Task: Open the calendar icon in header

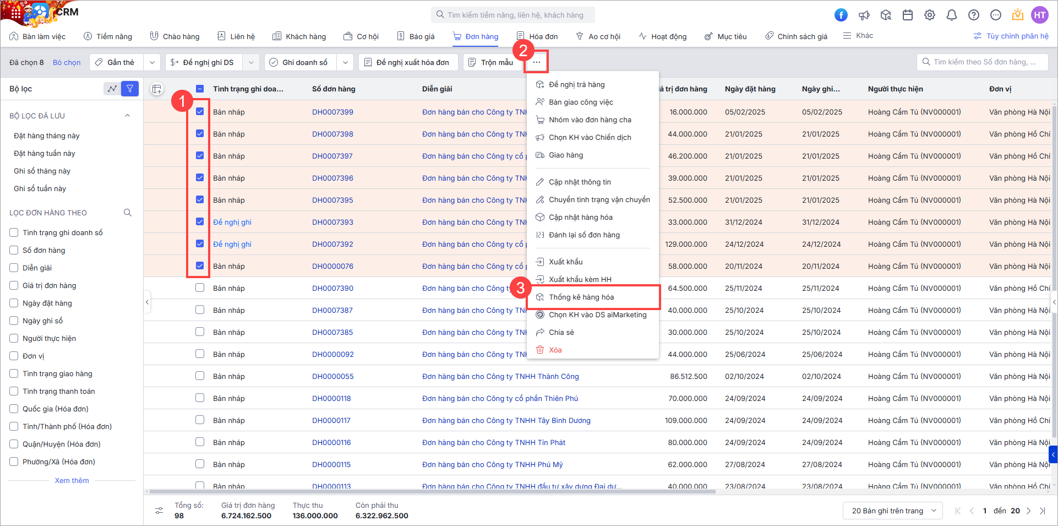Action: pos(908,15)
